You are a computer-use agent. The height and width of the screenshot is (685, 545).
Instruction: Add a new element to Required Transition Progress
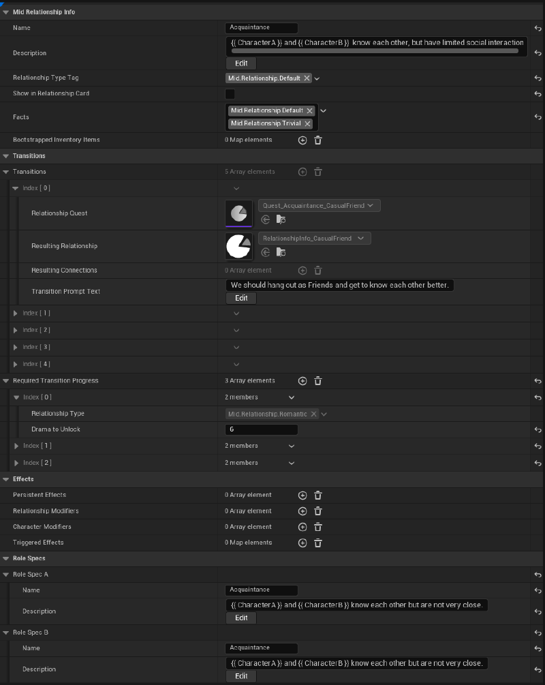[302, 381]
